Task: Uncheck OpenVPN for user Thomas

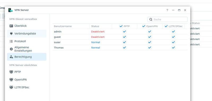Action: pos(149,48)
